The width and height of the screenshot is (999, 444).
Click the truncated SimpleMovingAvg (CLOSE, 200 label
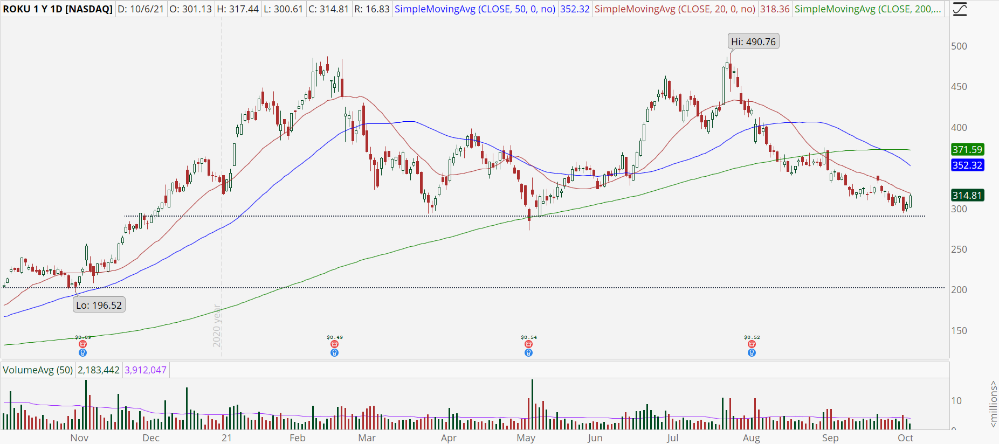coord(868,9)
